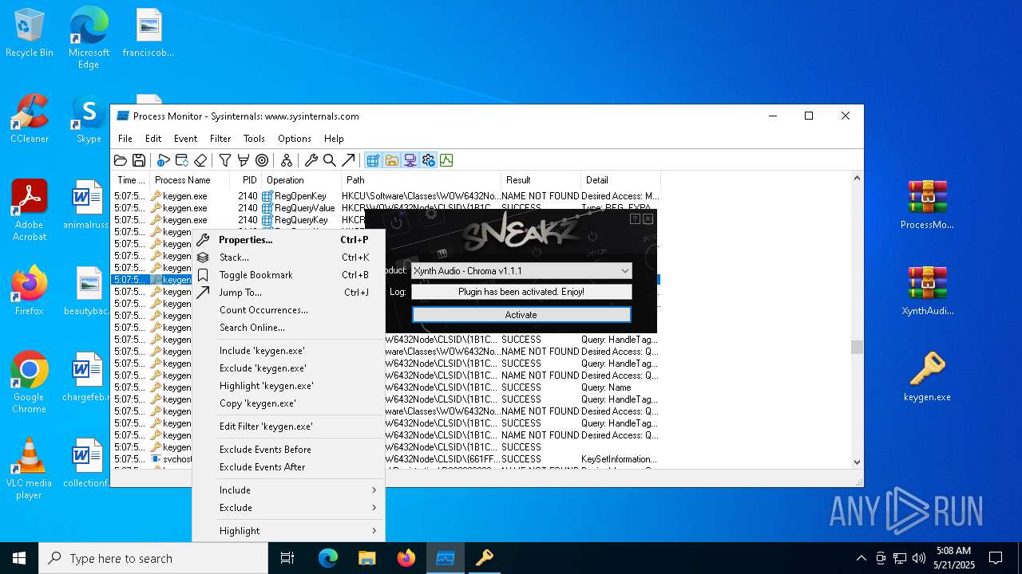Choose Copy 'keygen.exe'
The image size is (1022, 574).
(x=288, y=403)
